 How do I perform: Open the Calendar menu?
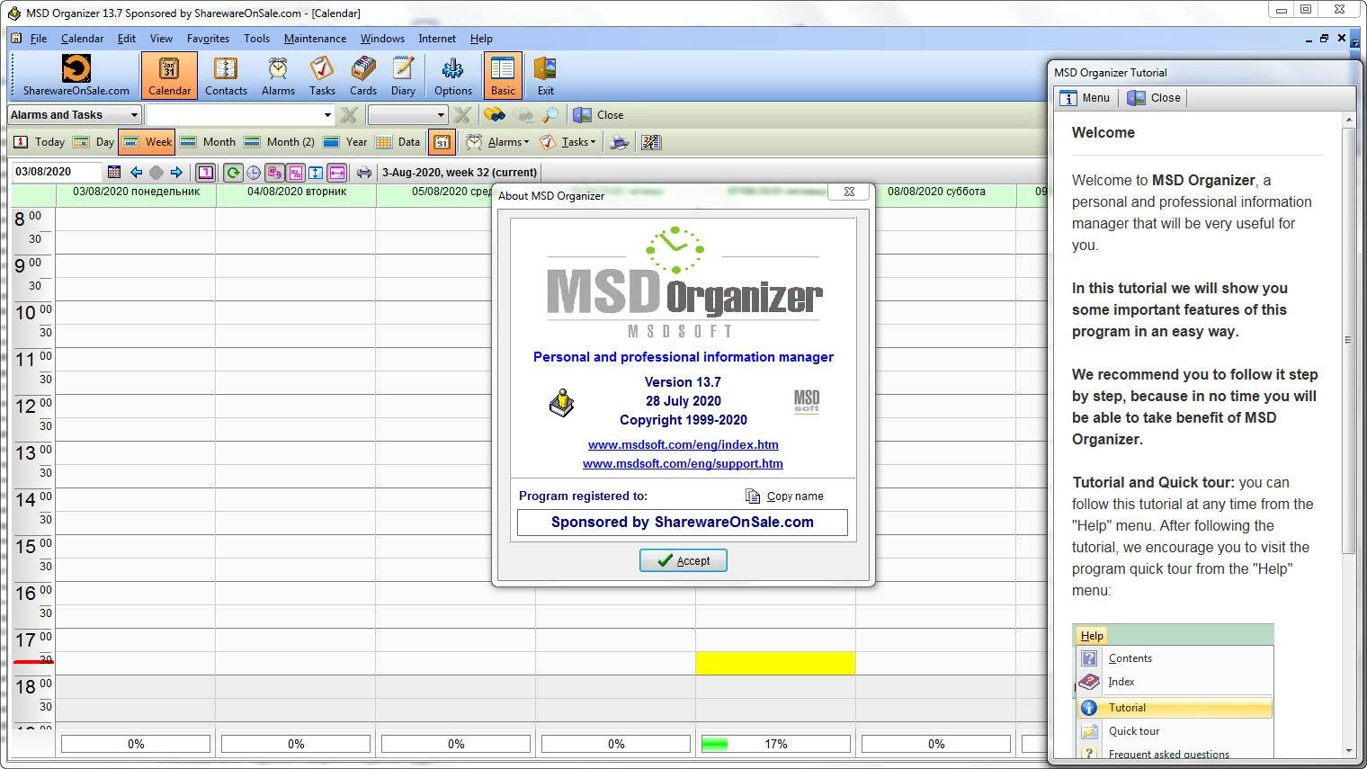point(82,39)
